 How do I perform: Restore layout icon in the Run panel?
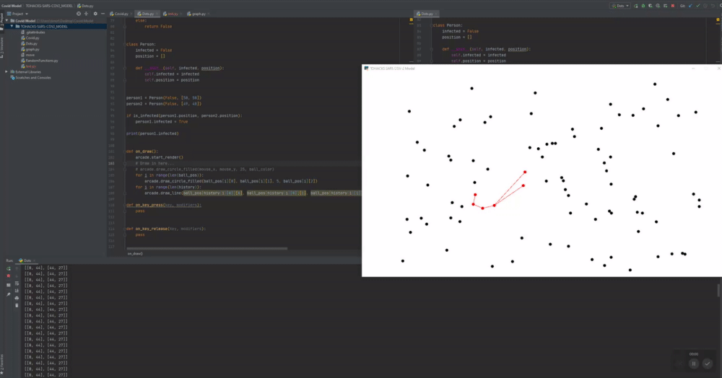[x=8, y=285]
